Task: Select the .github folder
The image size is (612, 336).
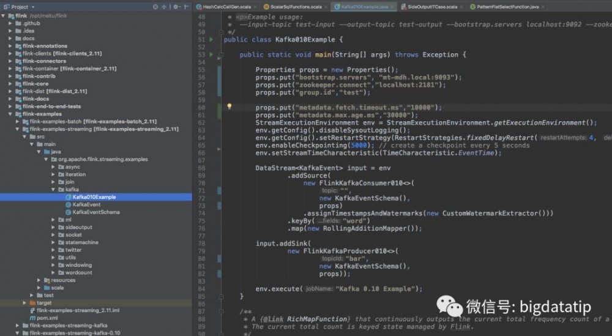Action: tap(31, 23)
